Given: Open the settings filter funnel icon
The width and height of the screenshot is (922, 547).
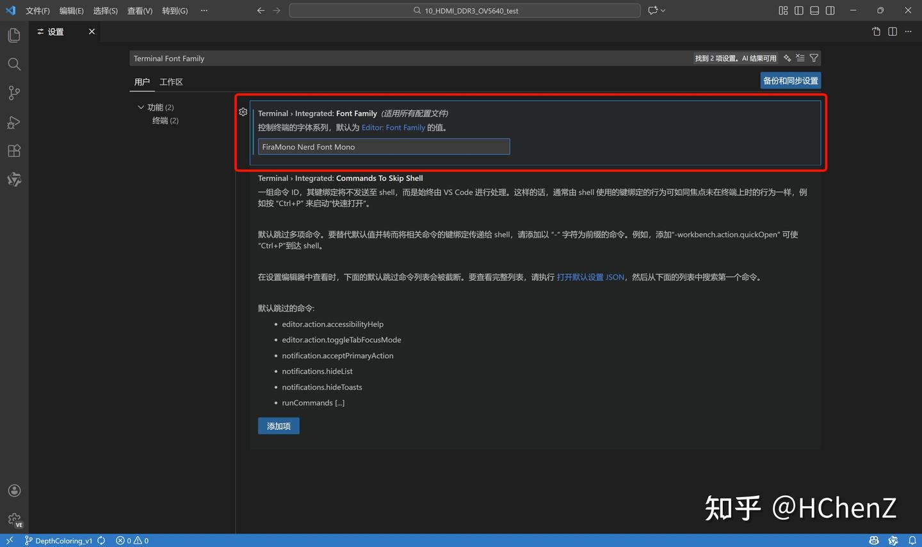Looking at the screenshot, I should point(814,58).
